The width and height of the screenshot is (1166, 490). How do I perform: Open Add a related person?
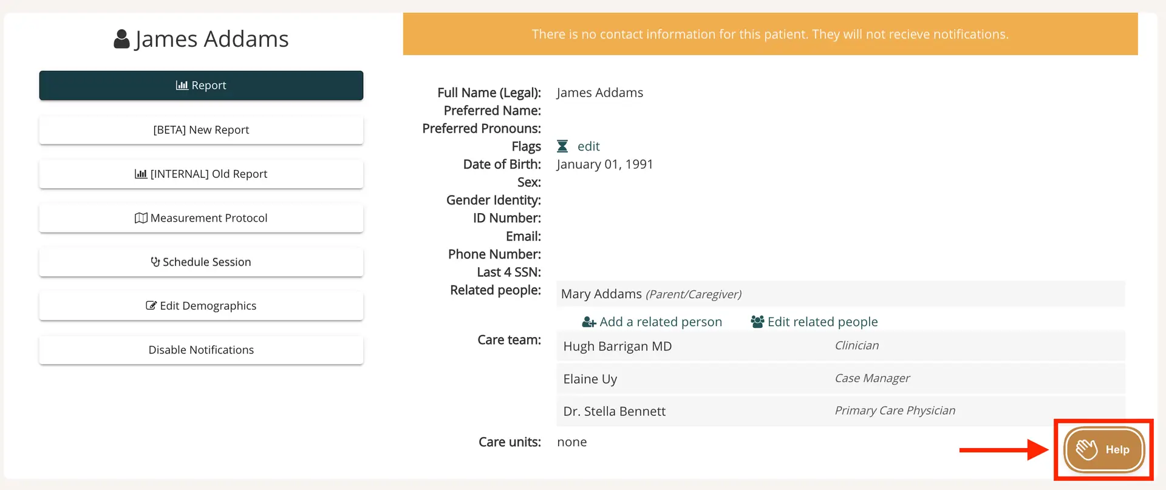(x=661, y=322)
